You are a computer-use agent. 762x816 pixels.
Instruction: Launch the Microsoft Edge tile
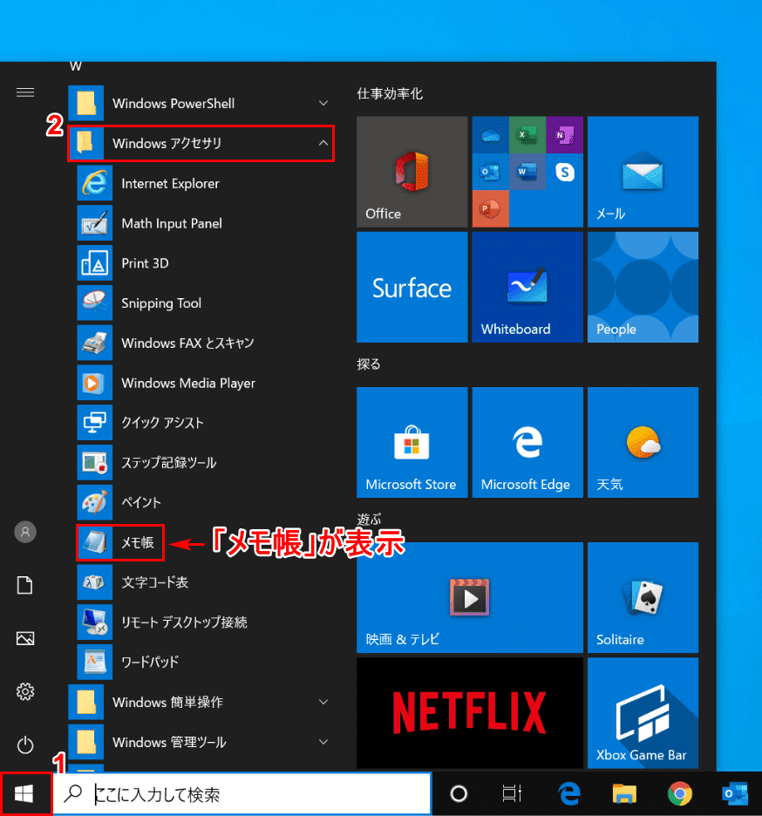527,442
